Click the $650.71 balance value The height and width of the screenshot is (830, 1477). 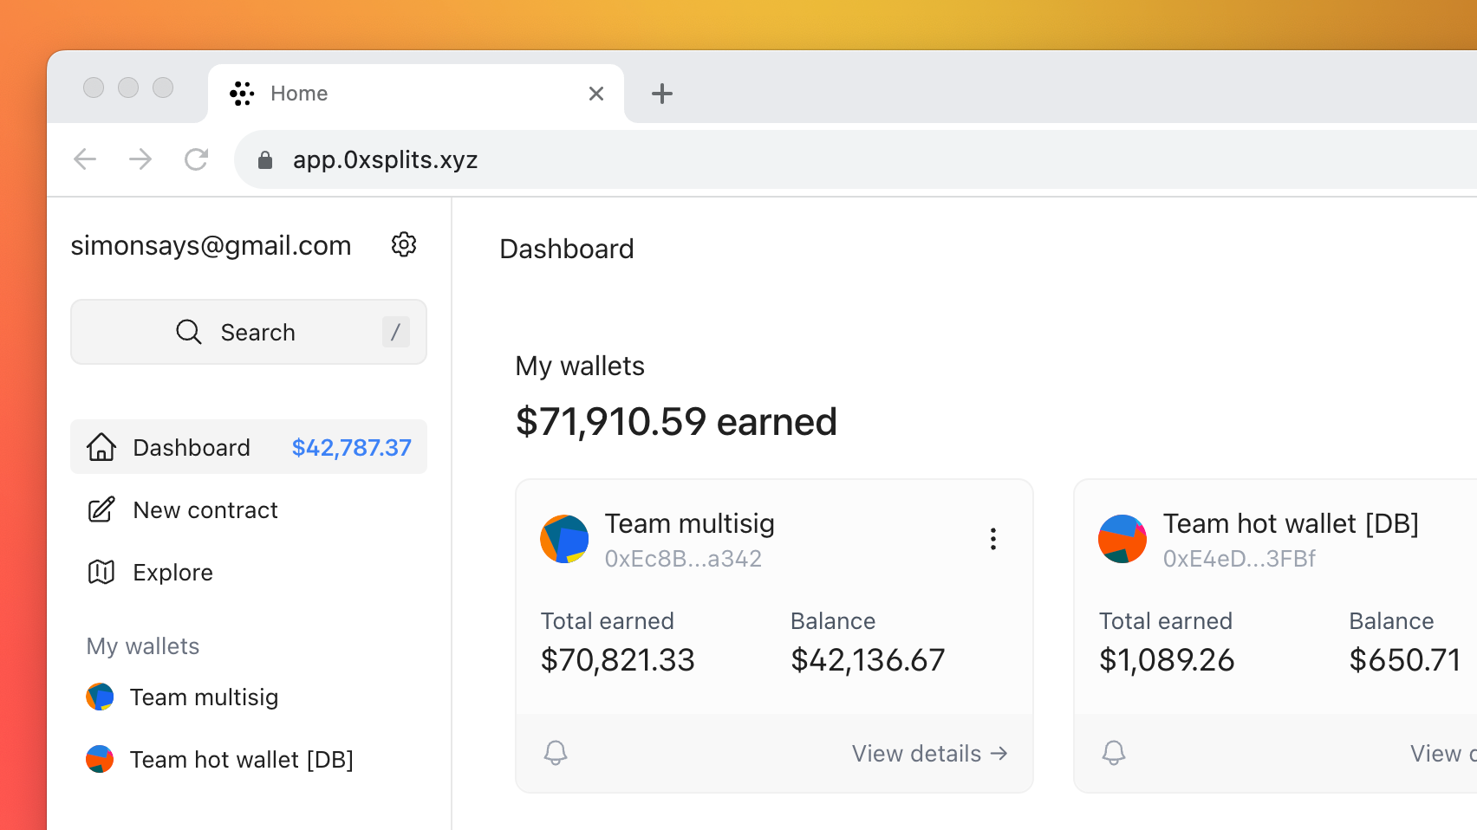coord(1404,660)
